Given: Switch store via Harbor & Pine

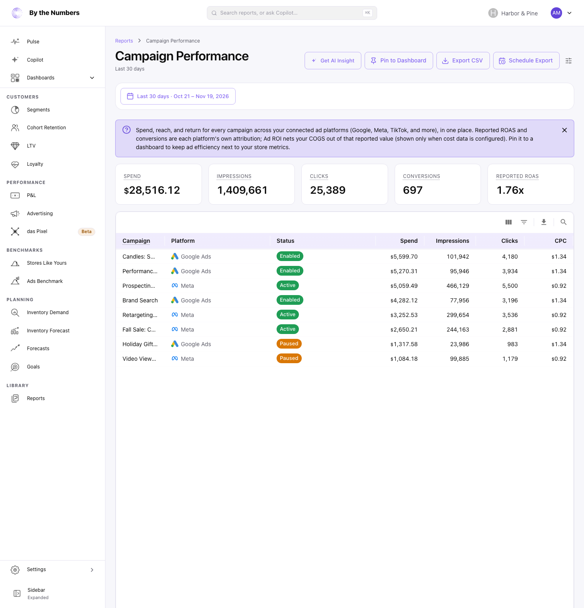Looking at the screenshot, I should point(513,13).
